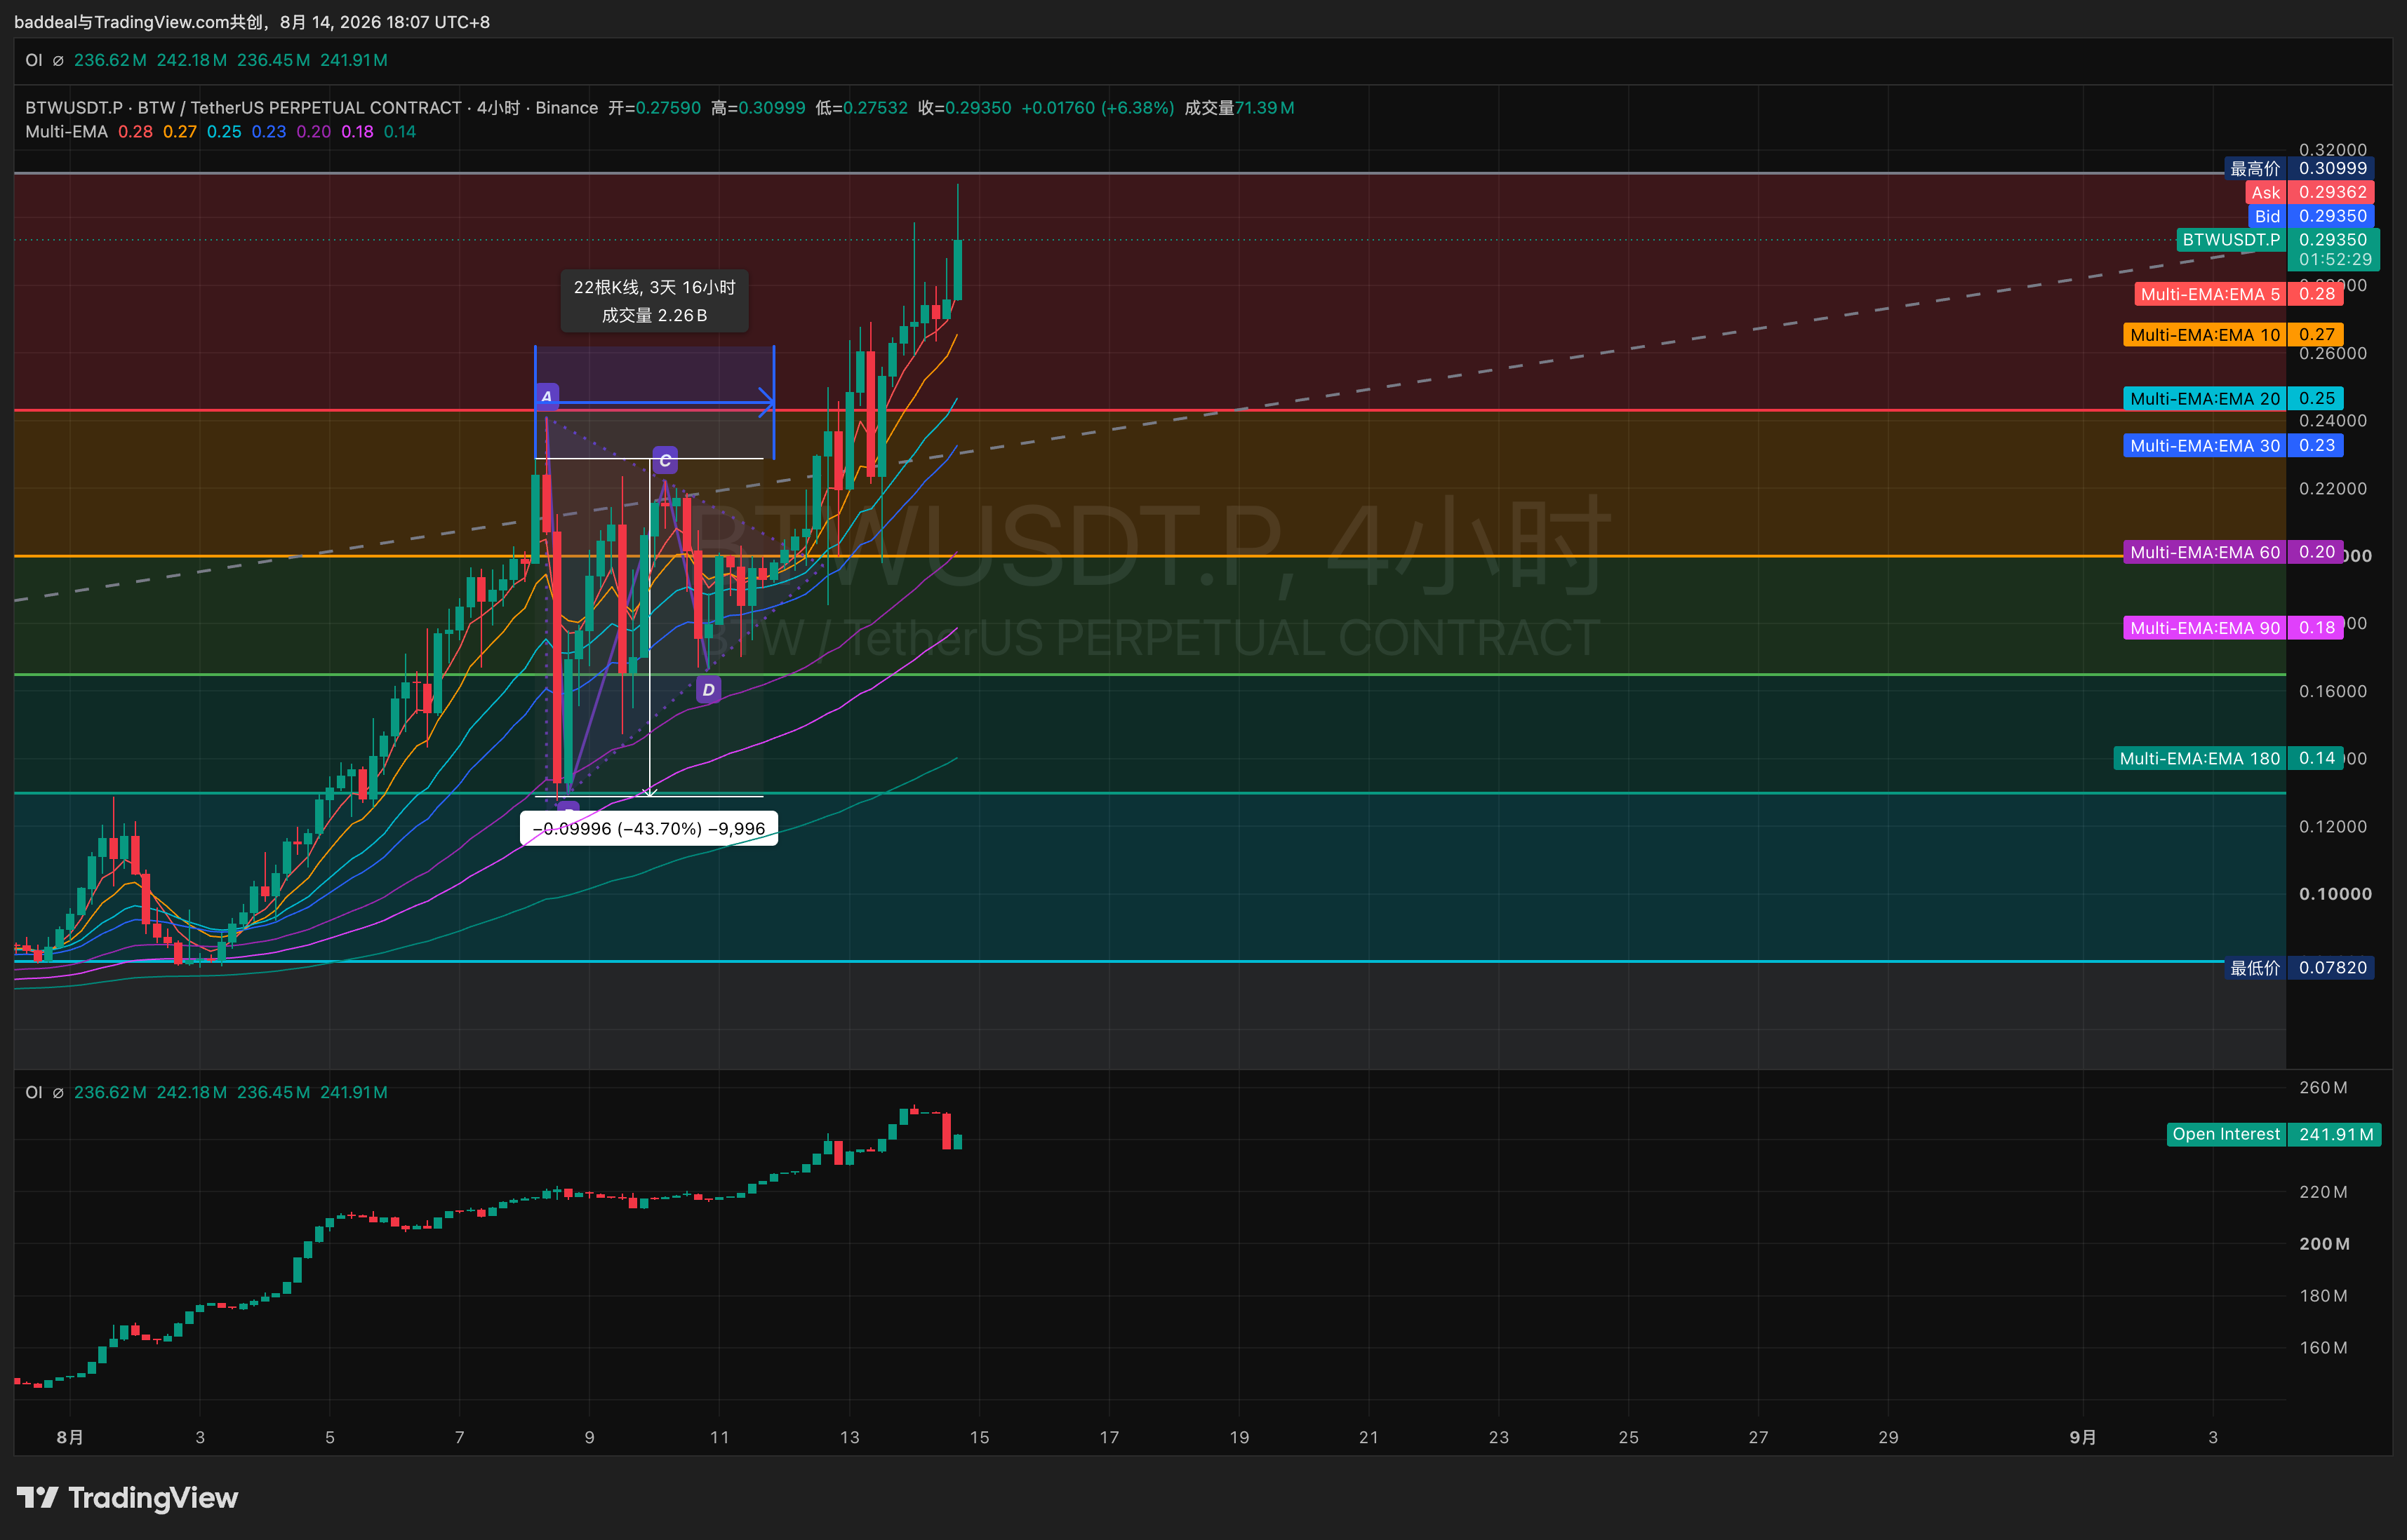Screen dimensions: 2407x1540
Task: Click the Multi-EMA:EMA 90 label
Action: click(2233, 628)
